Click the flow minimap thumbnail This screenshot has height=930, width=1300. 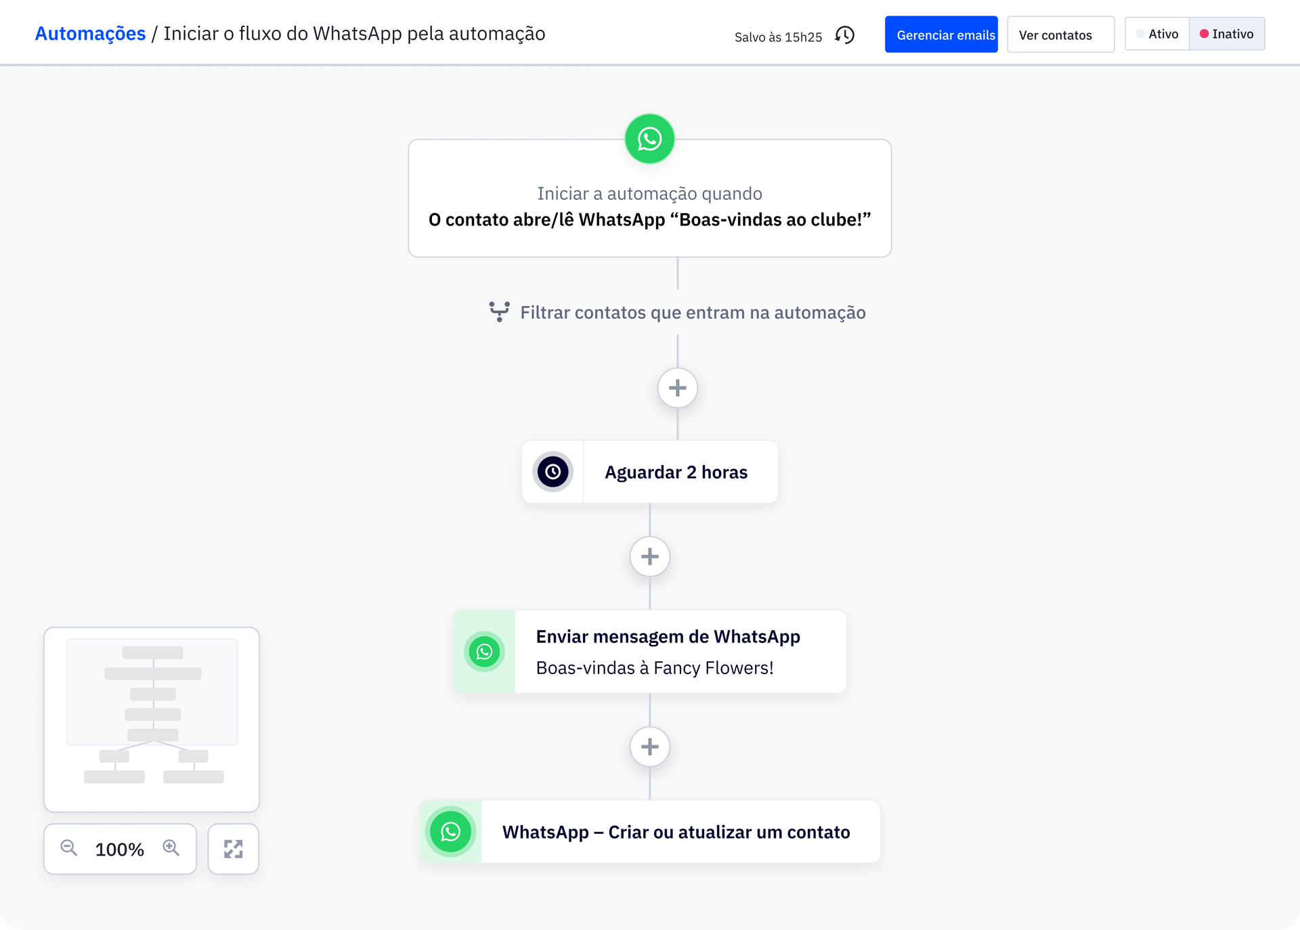(x=152, y=719)
